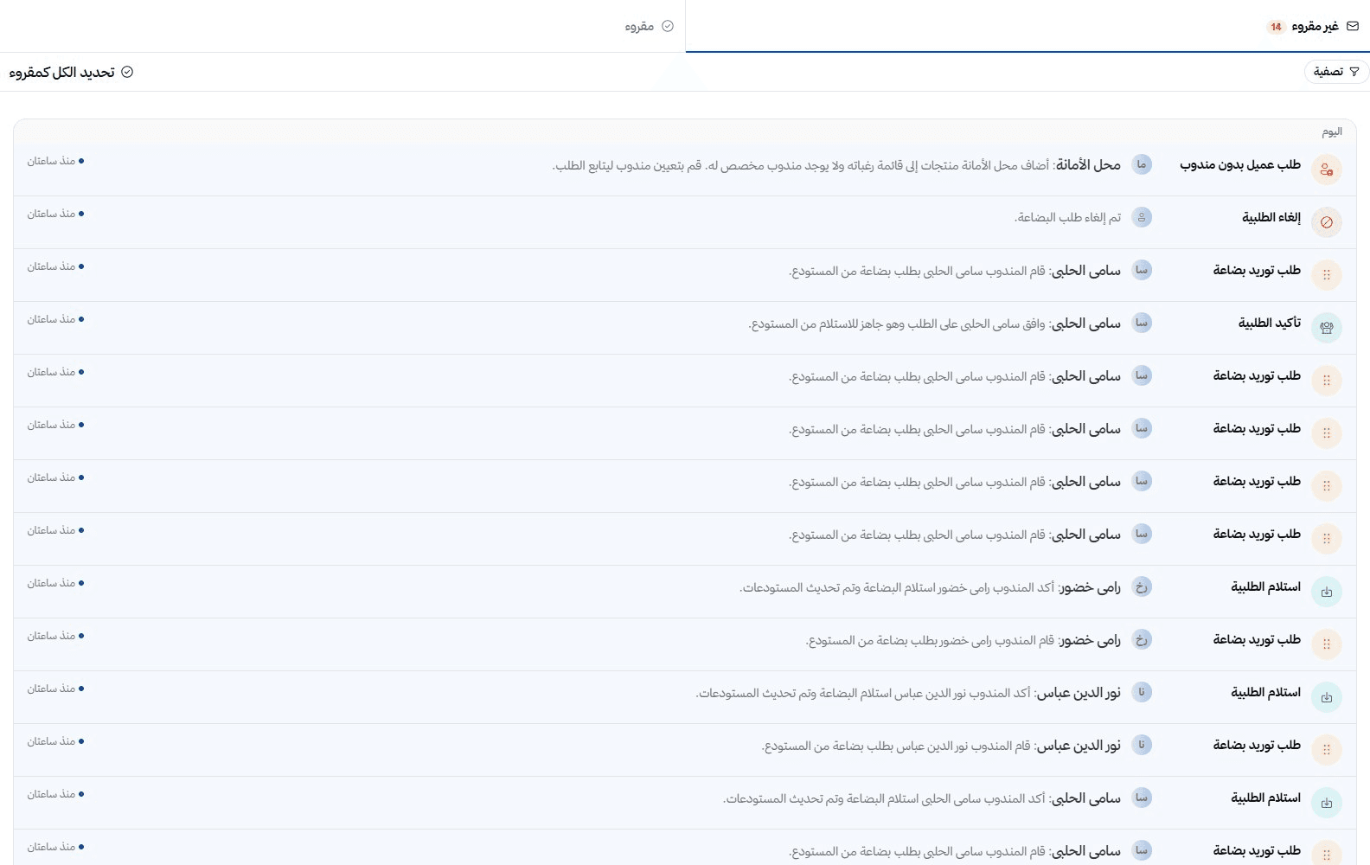Click the message "تم إلغاء طلب البضاعة."
The height and width of the screenshot is (865, 1370).
[x=1067, y=217]
